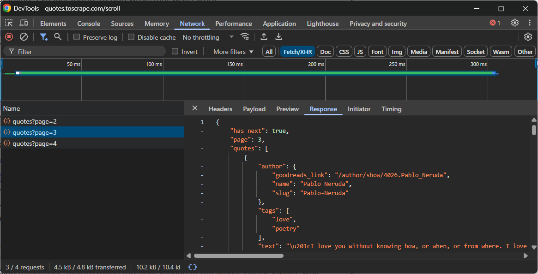Screen dimensions: 538x274
Task: Click the horizontal scrollbar thumb in response
Action: pos(238,256)
